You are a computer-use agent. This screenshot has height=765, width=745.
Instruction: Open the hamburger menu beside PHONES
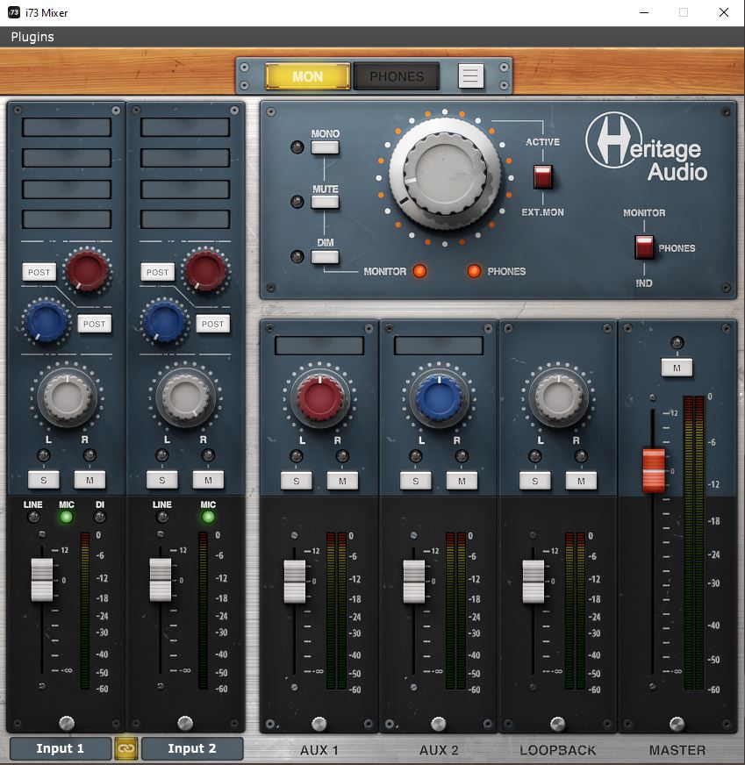click(470, 76)
